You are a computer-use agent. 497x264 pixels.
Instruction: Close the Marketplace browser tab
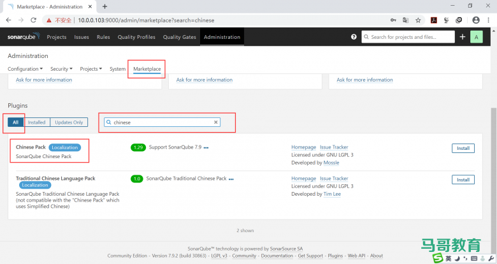pyautogui.click(x=90, y=6)
